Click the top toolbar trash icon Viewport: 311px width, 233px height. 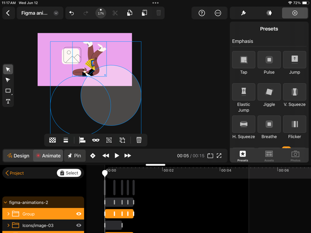coord(159,13)
